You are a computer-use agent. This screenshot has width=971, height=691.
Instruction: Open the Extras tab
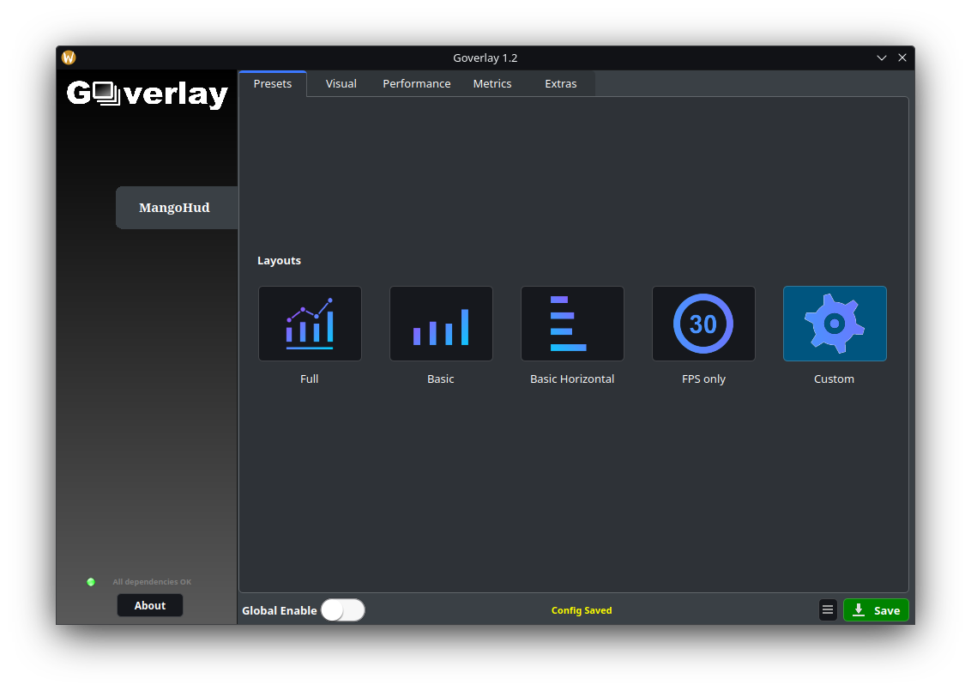(x=560, y=84)
